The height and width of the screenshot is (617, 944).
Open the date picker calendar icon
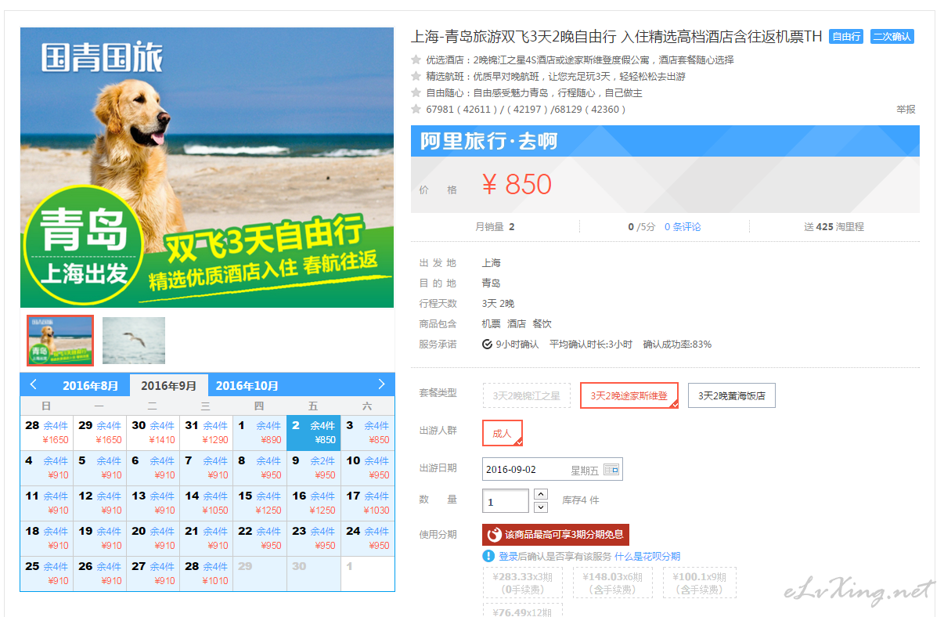[611, 470]
